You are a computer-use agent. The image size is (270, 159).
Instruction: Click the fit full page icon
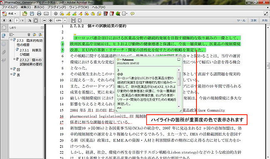coord(80,20)
